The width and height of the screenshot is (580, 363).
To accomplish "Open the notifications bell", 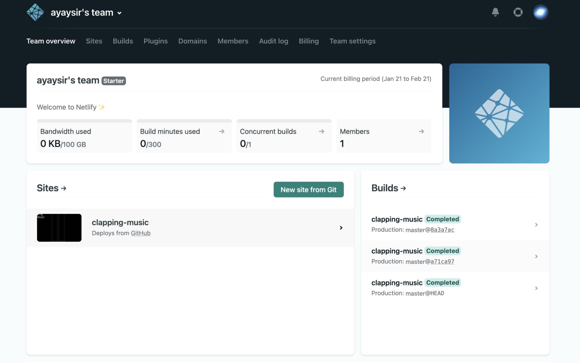I will pyautogui.click(x=495, y=12).
